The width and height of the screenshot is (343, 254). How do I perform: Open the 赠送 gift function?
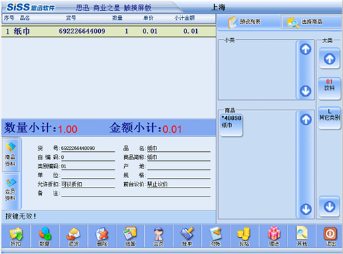point(274,236)
